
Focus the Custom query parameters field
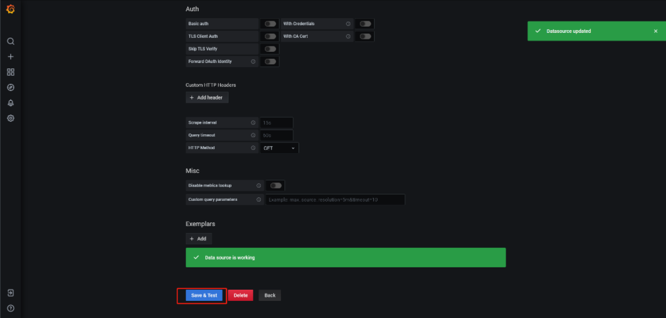pyautogui.click(x=335, y=200)
